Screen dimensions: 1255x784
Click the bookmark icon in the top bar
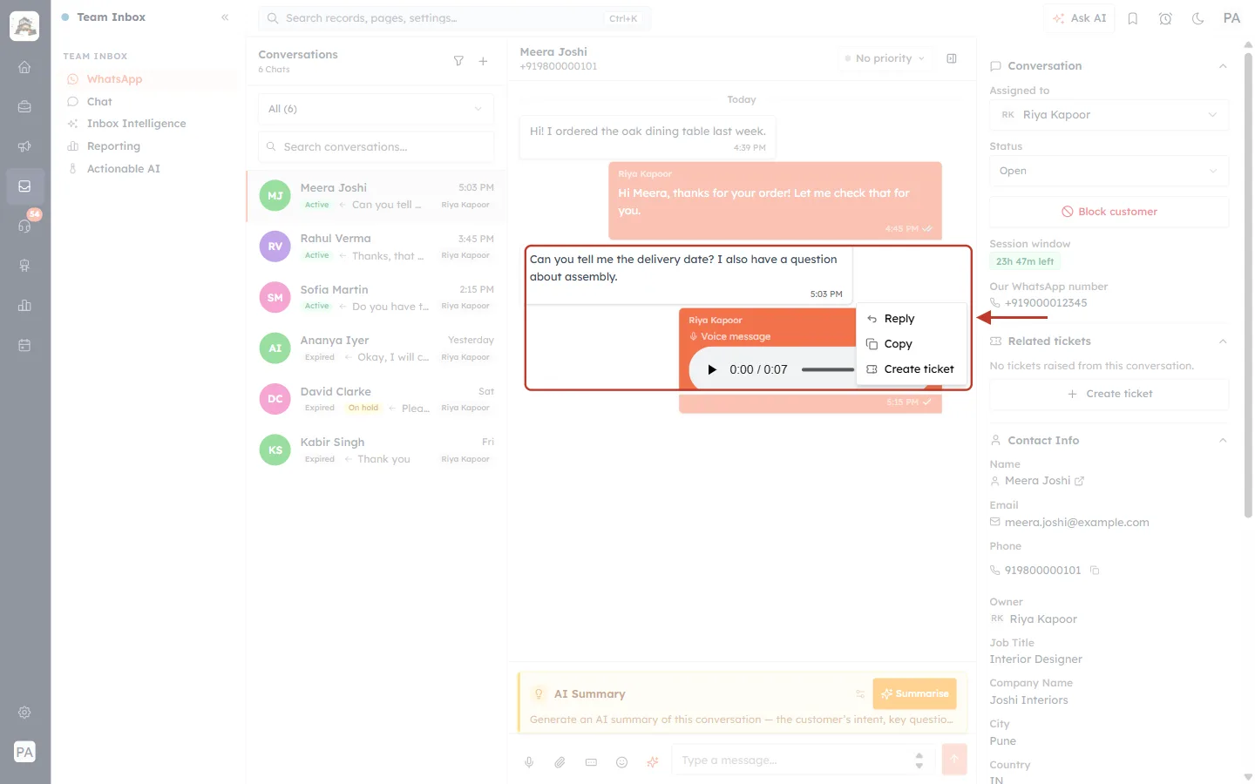[1133, 18]
